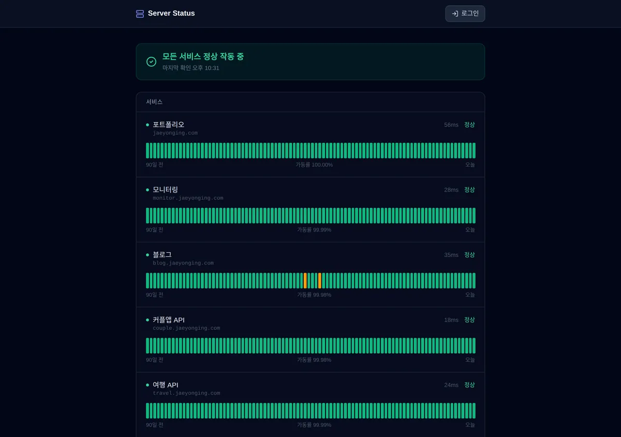
Task: Click 가동률 99.99% under 여행 API
Action: click(314, 425)
